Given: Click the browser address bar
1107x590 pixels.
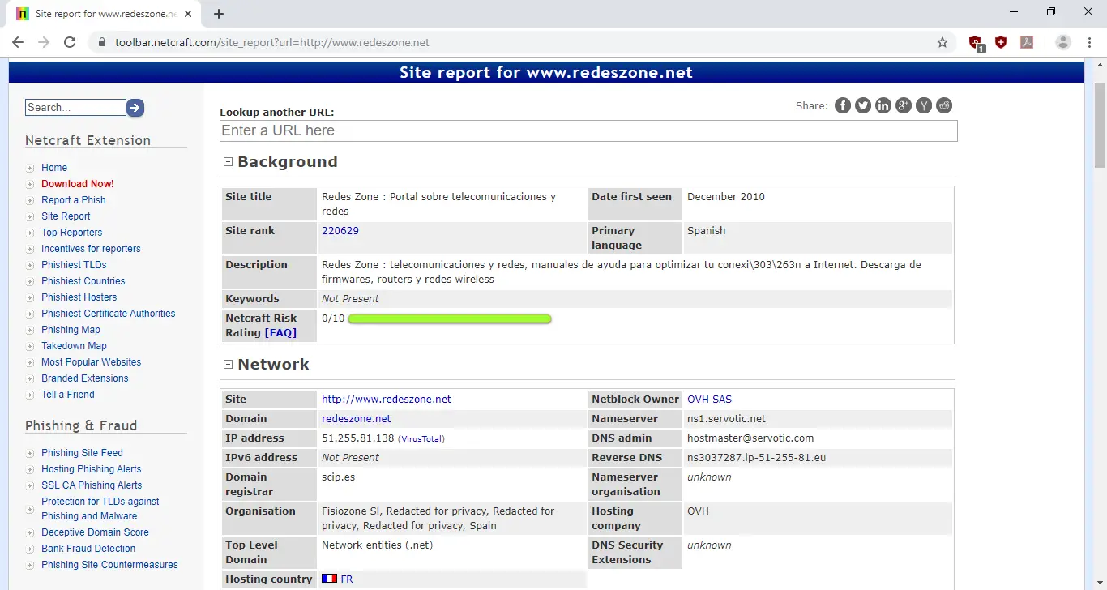Looking at the screenshot, I should click(x=519, y=42).
